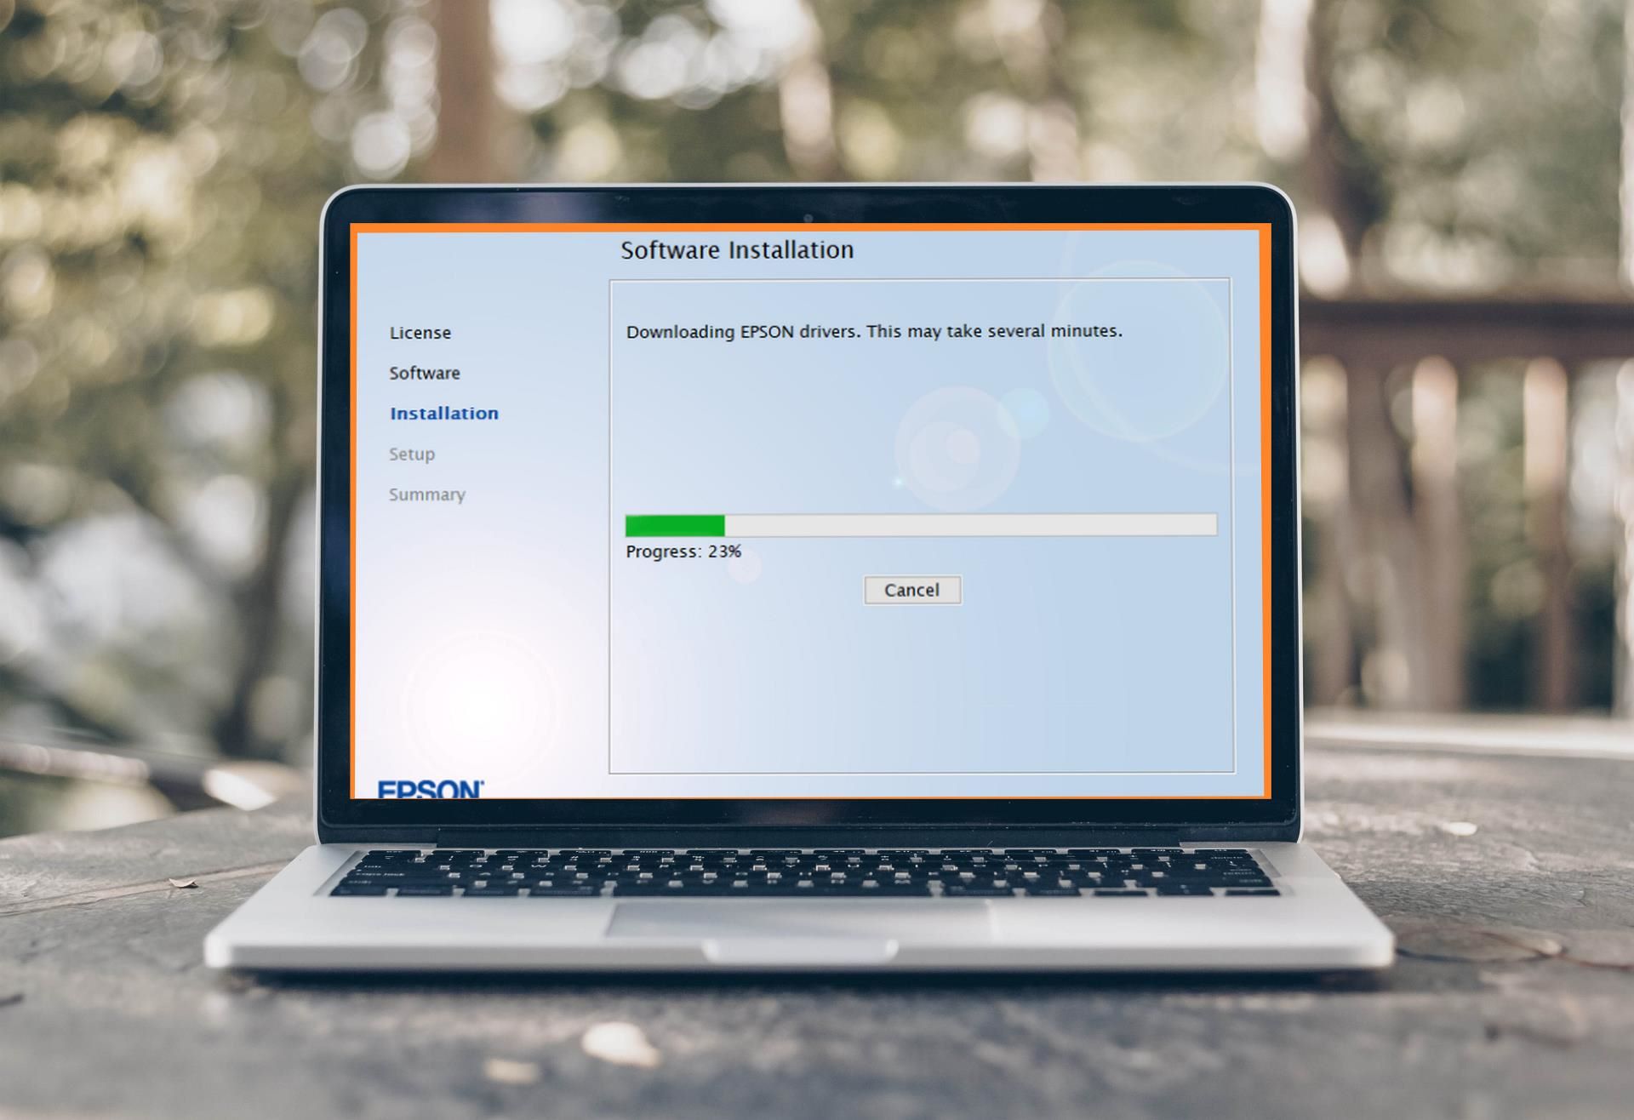Screen dimensions: 1634x1120
Task: Click the Summary step in sidebar
Action: [428, 494]
